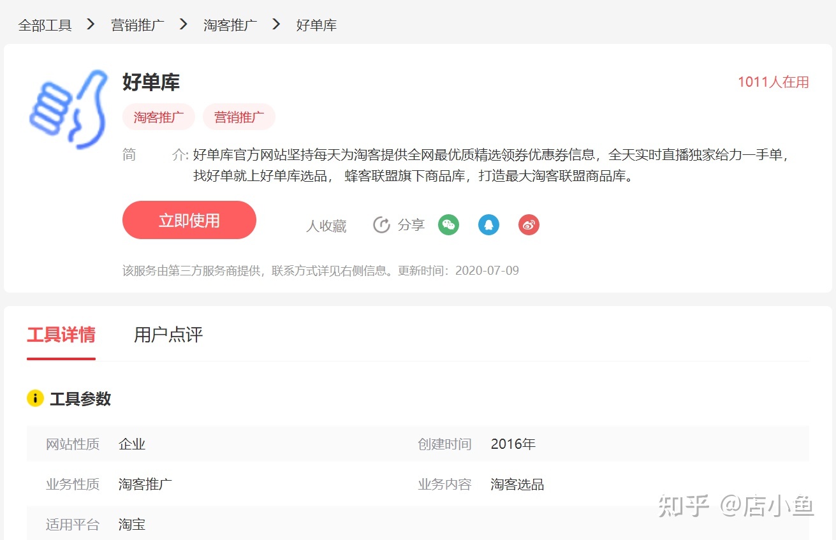
Task: Click the 淘宝 value in 适用平台 row
Action: (132, 524)
